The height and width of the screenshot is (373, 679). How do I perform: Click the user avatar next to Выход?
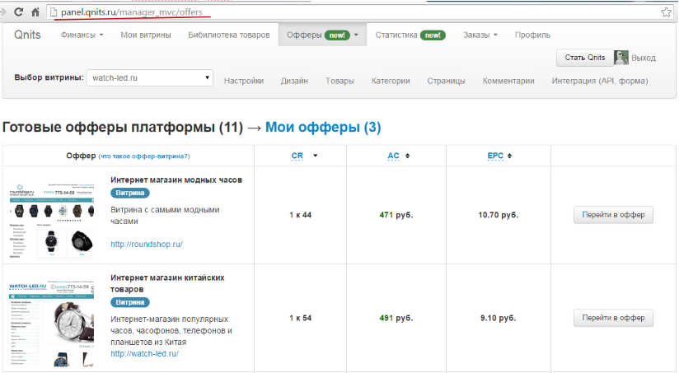pyautogui.click(x=620, y=58)
